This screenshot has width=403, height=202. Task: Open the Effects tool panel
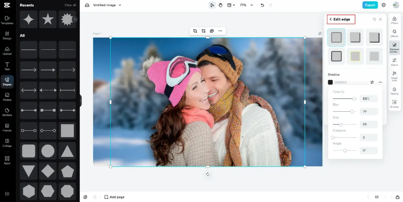394,33
